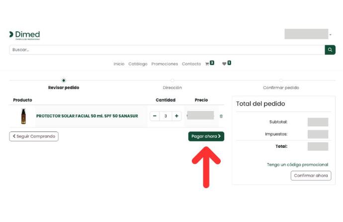Open the wishlist heart icon
This screenshot has height=222, width=343.
pos(224,64)
